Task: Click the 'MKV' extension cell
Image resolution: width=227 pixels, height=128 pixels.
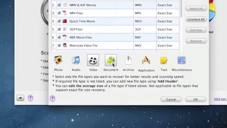Action: pyautogui.click(x=145, y=46)
